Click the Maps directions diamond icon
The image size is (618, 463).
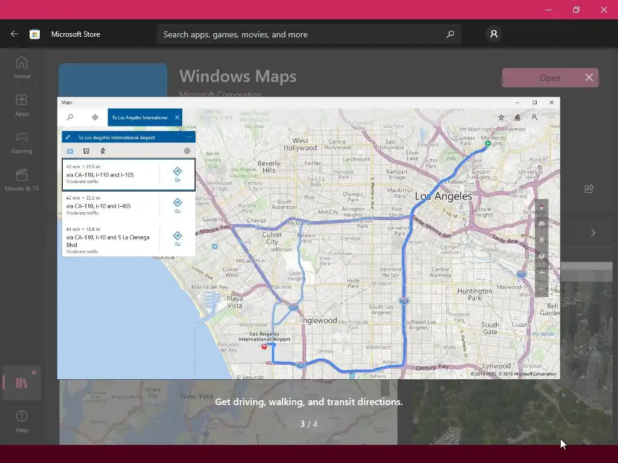coord(95,118)
